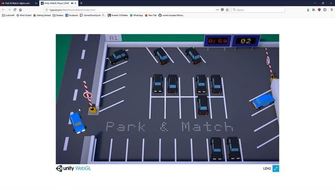Image resolution: width=335 pixels, height=188 pixels.
Task: Go back using the browser back arrow
Action: (x=4, y=10)
